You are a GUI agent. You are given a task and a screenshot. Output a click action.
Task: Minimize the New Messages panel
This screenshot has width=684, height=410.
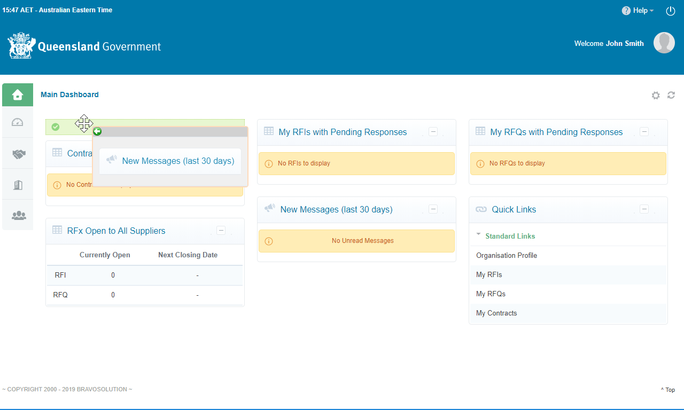[433, 209]
